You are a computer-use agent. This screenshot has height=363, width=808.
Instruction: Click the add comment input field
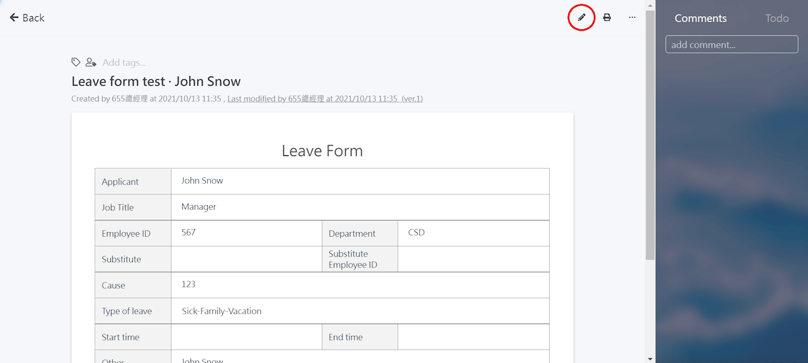(x=731, y=44)
